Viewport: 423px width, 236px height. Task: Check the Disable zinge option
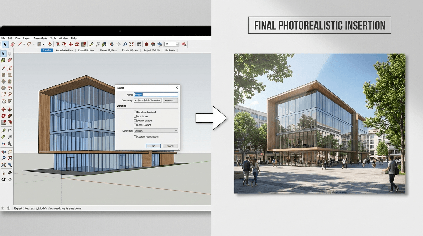(x=136, y=120)
